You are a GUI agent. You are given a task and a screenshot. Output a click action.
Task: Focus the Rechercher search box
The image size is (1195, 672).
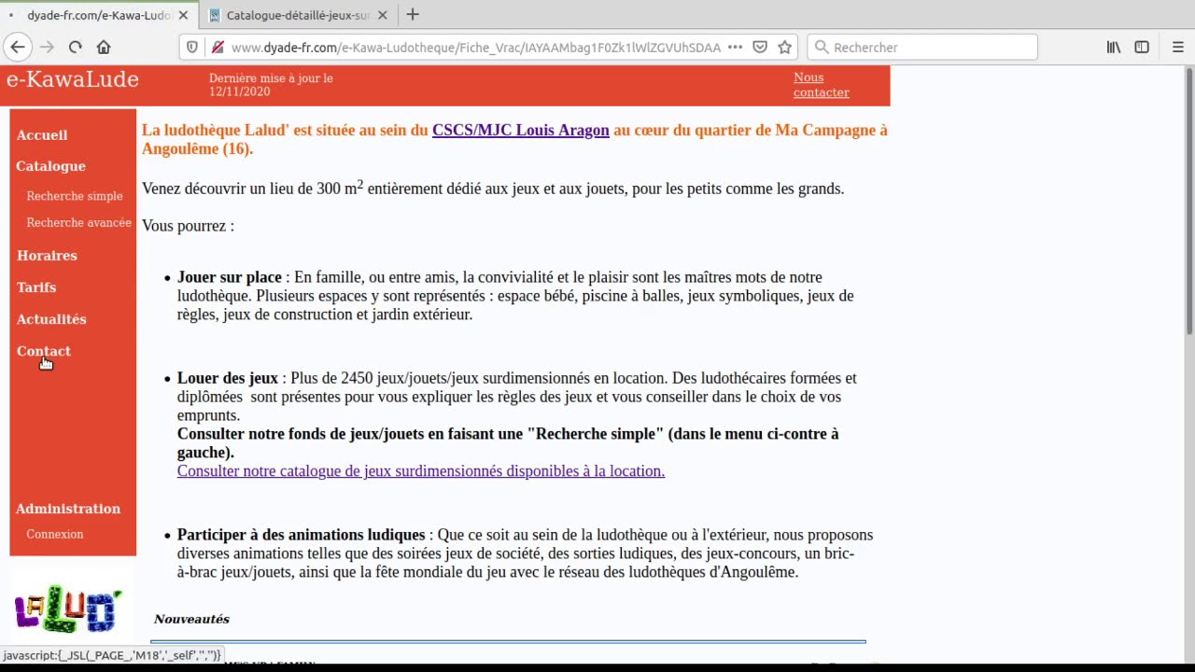pos(922,47)
